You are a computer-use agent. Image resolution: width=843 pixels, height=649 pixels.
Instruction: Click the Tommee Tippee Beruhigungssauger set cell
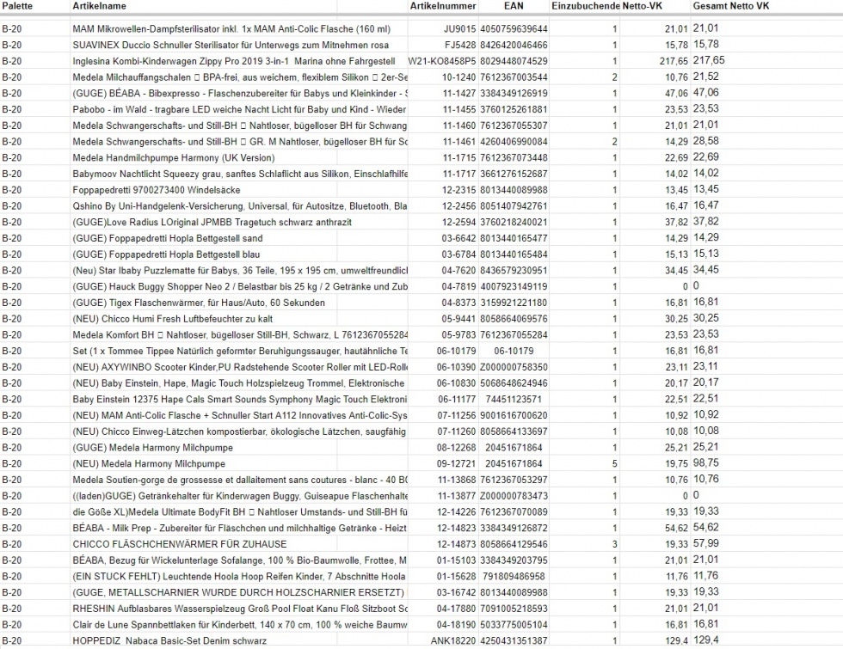(240, 352)
